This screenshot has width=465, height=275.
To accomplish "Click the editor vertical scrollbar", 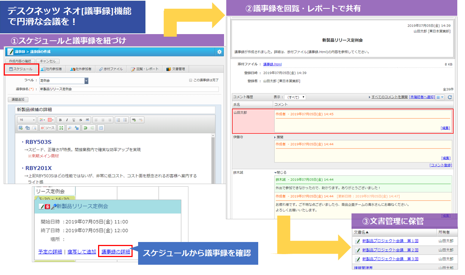I will pyautogui.click(x=213, y=158).
